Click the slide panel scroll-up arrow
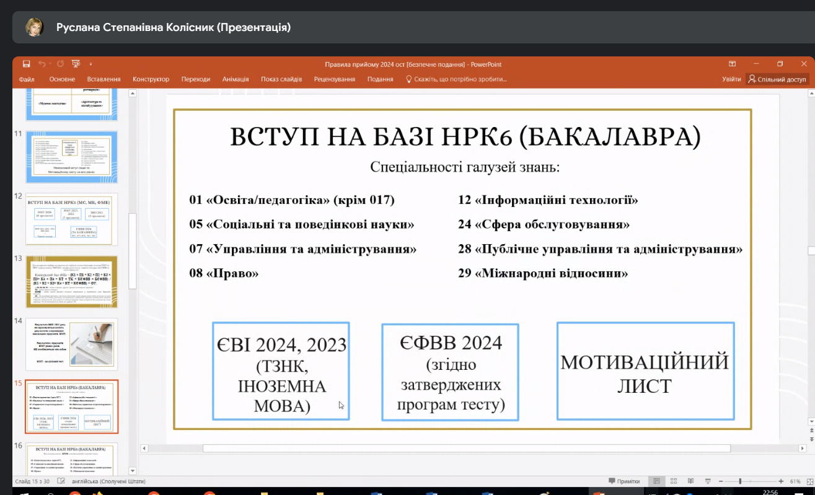815x495 pixels. click(x=132, y=94)
